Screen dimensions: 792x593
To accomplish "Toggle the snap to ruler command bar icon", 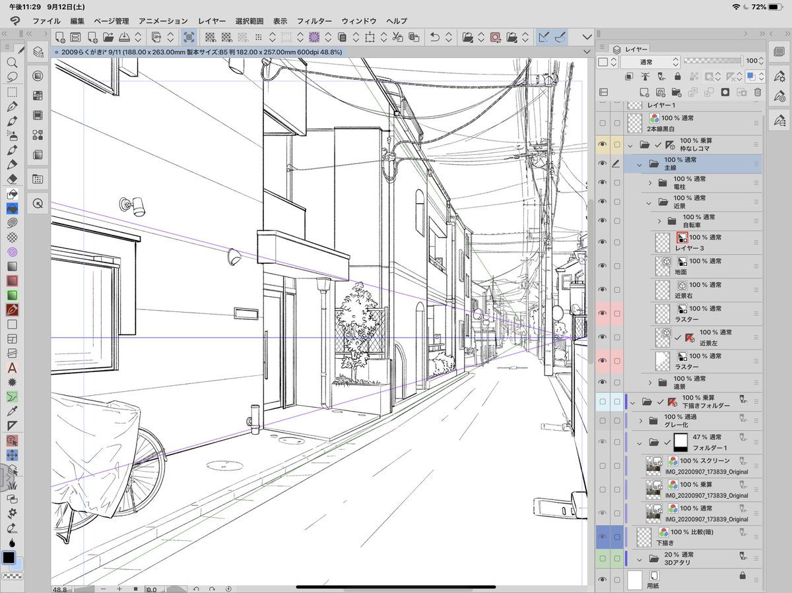I will coord(544,36).
